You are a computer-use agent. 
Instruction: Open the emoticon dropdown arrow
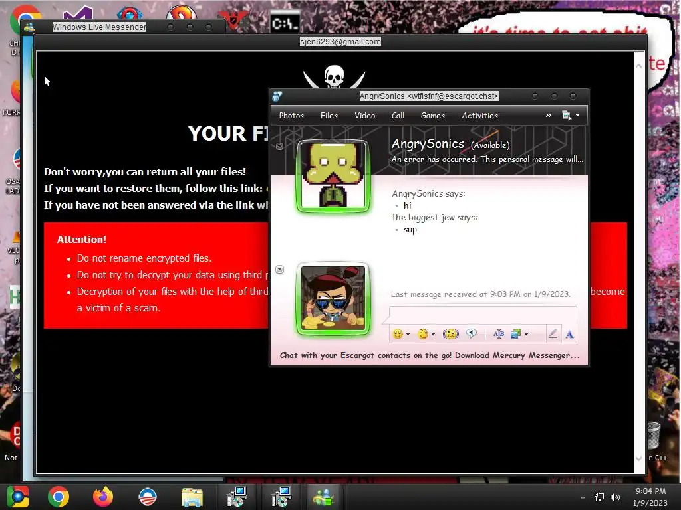(x=408, y=335)
